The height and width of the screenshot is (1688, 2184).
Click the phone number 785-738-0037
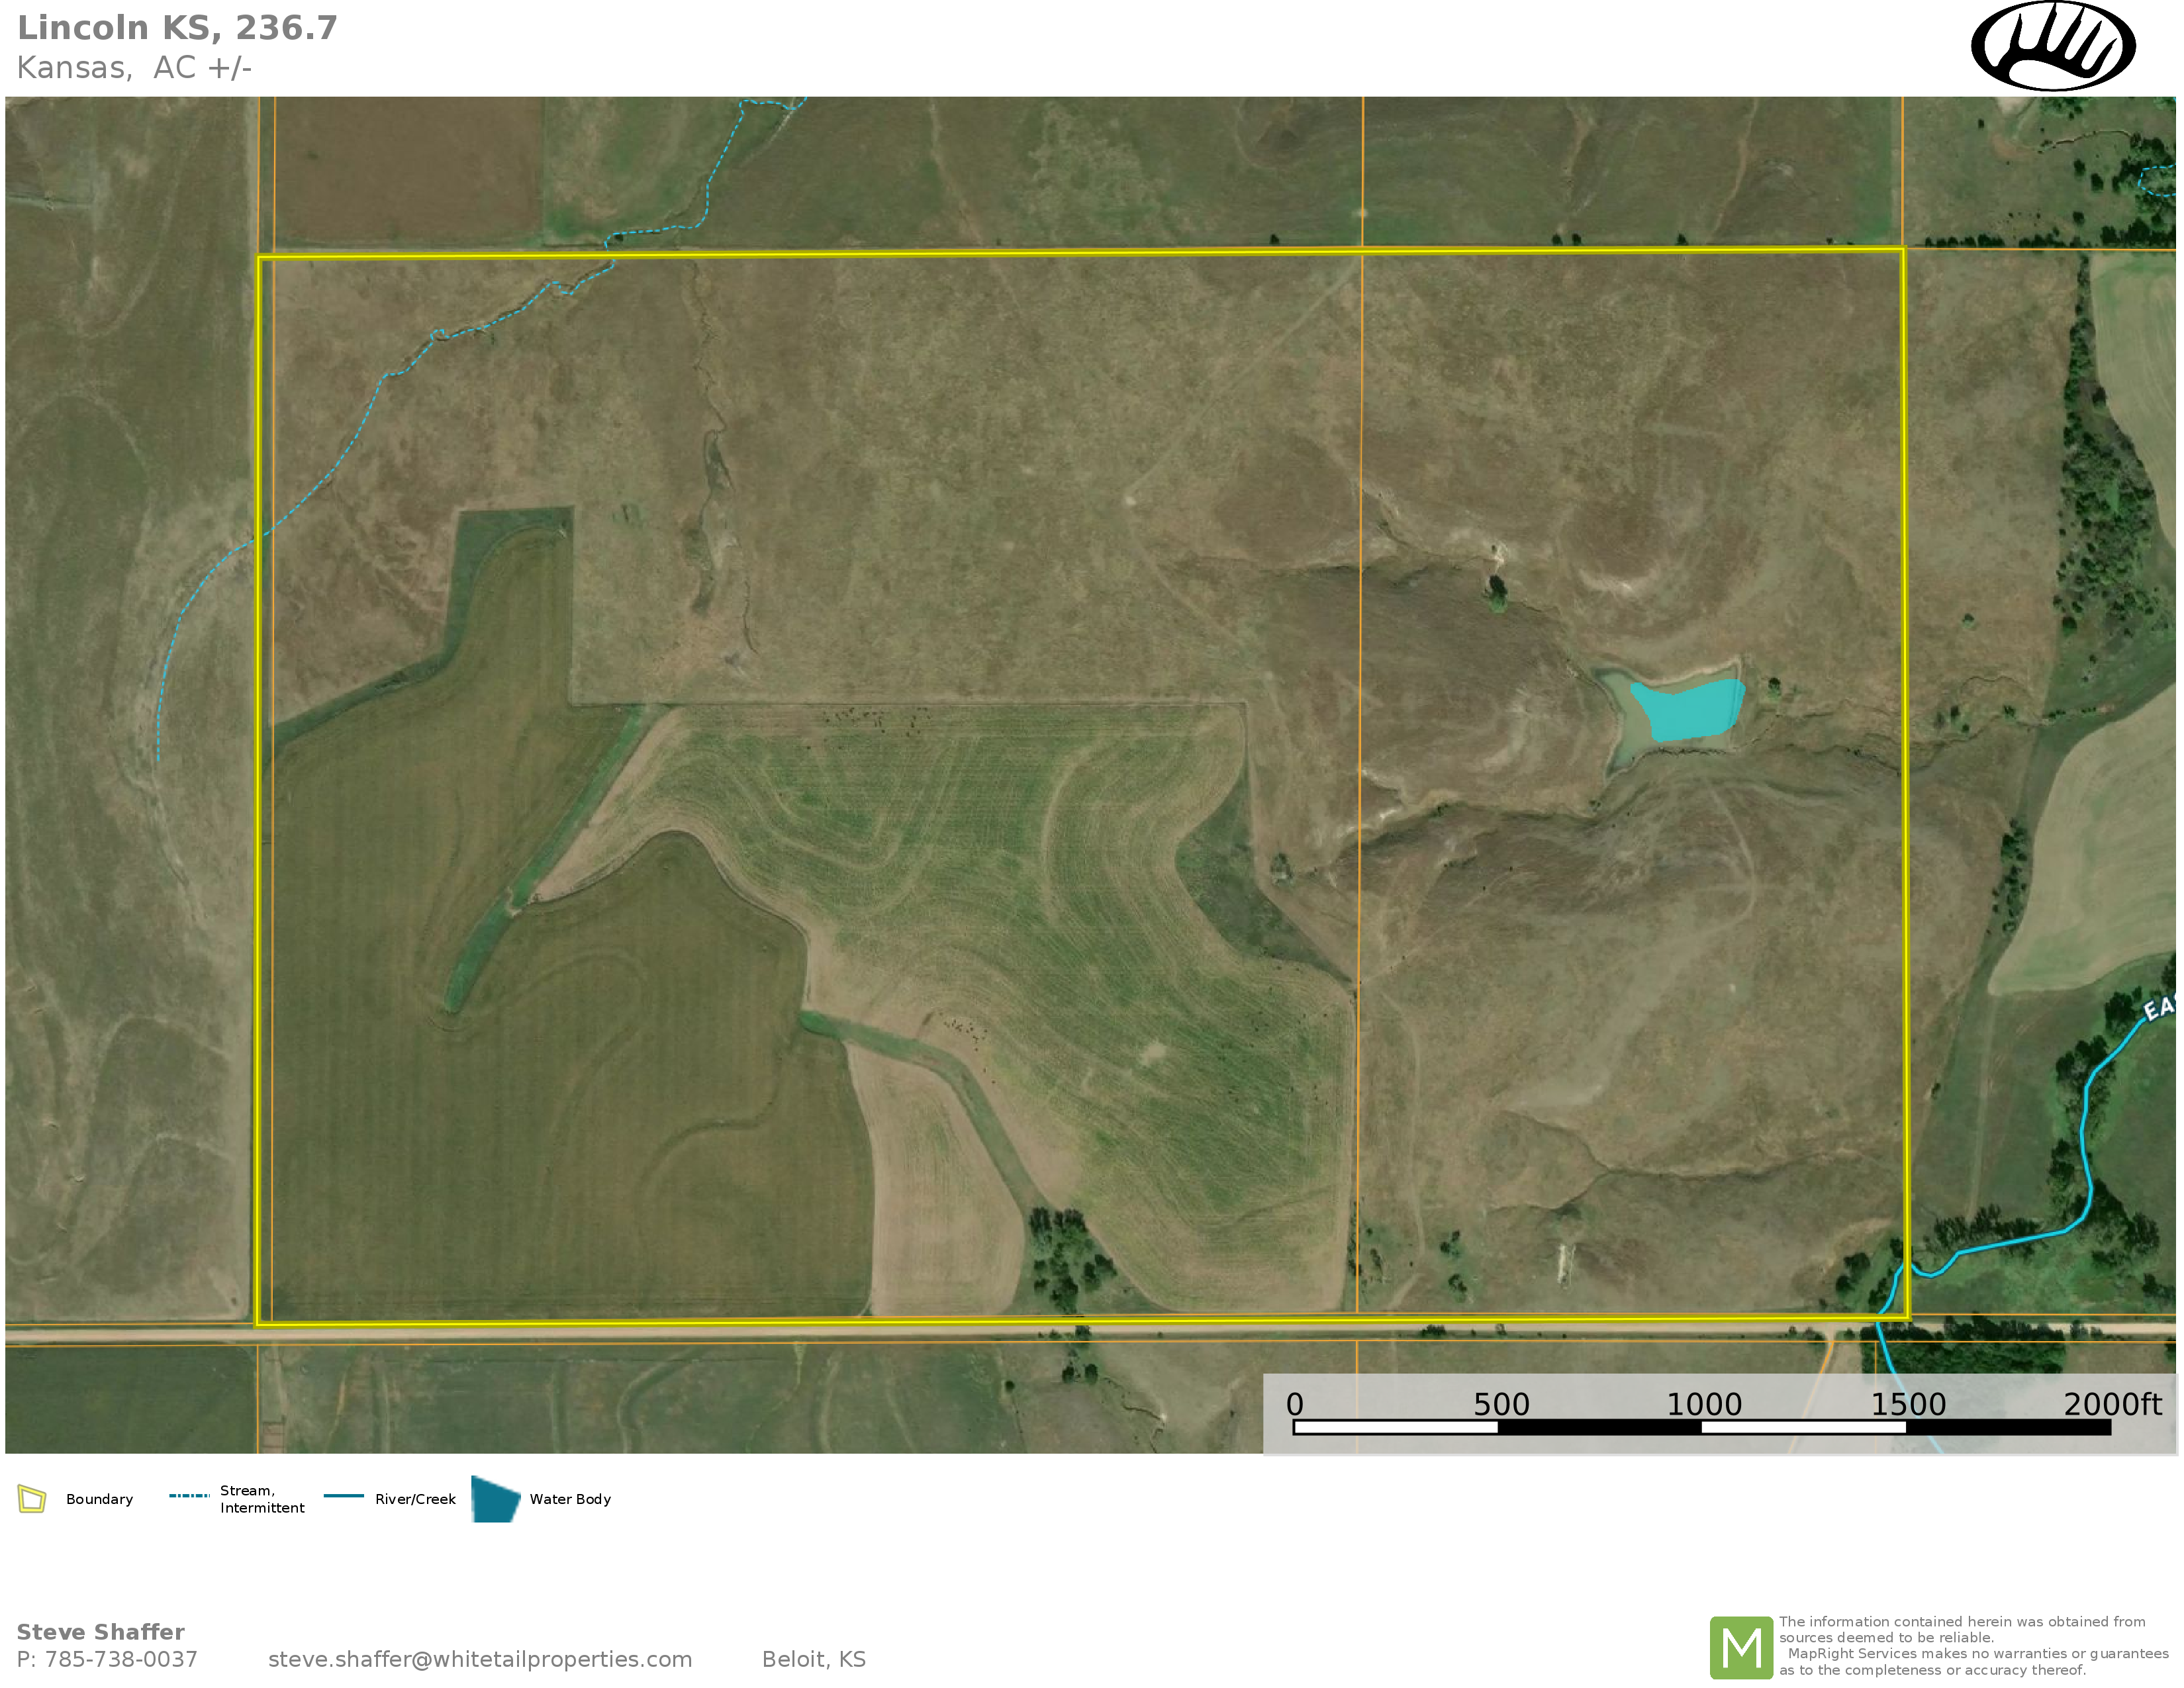(121, 1659)
